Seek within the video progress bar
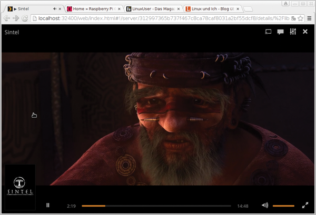 tap(156, 206)
